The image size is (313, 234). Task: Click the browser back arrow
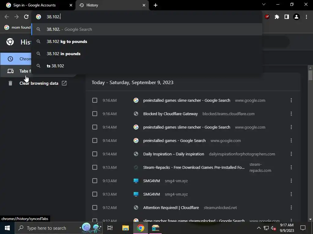[7, 17]
